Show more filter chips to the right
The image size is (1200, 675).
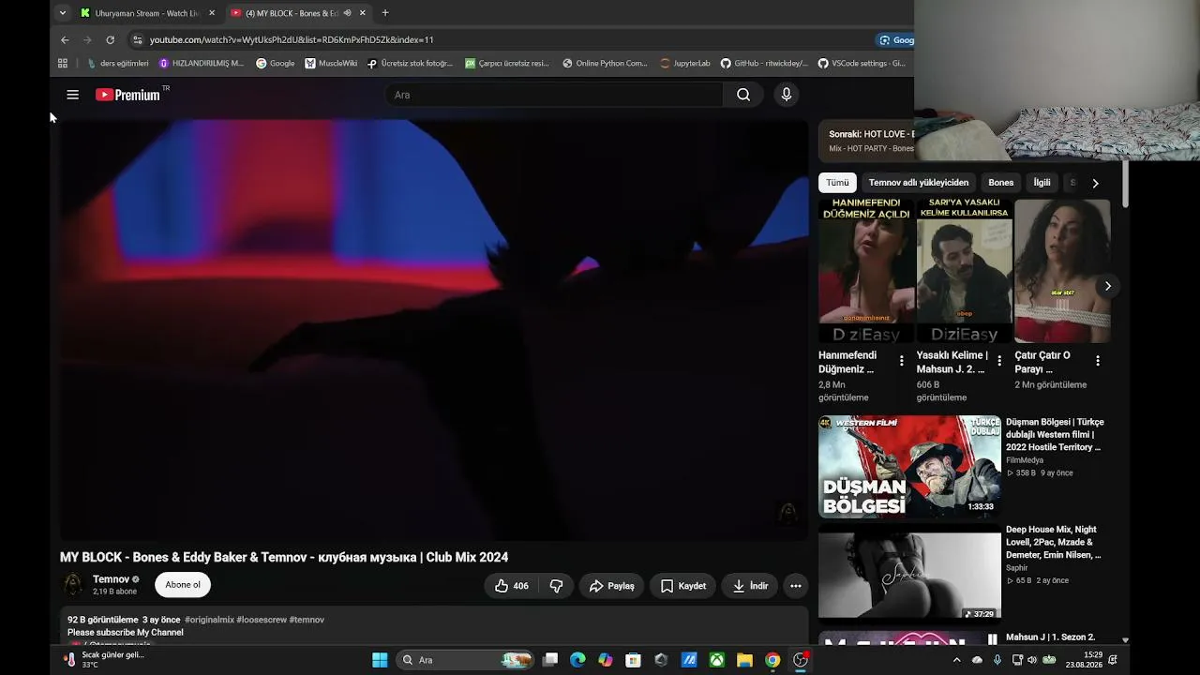pos(1095,183)
